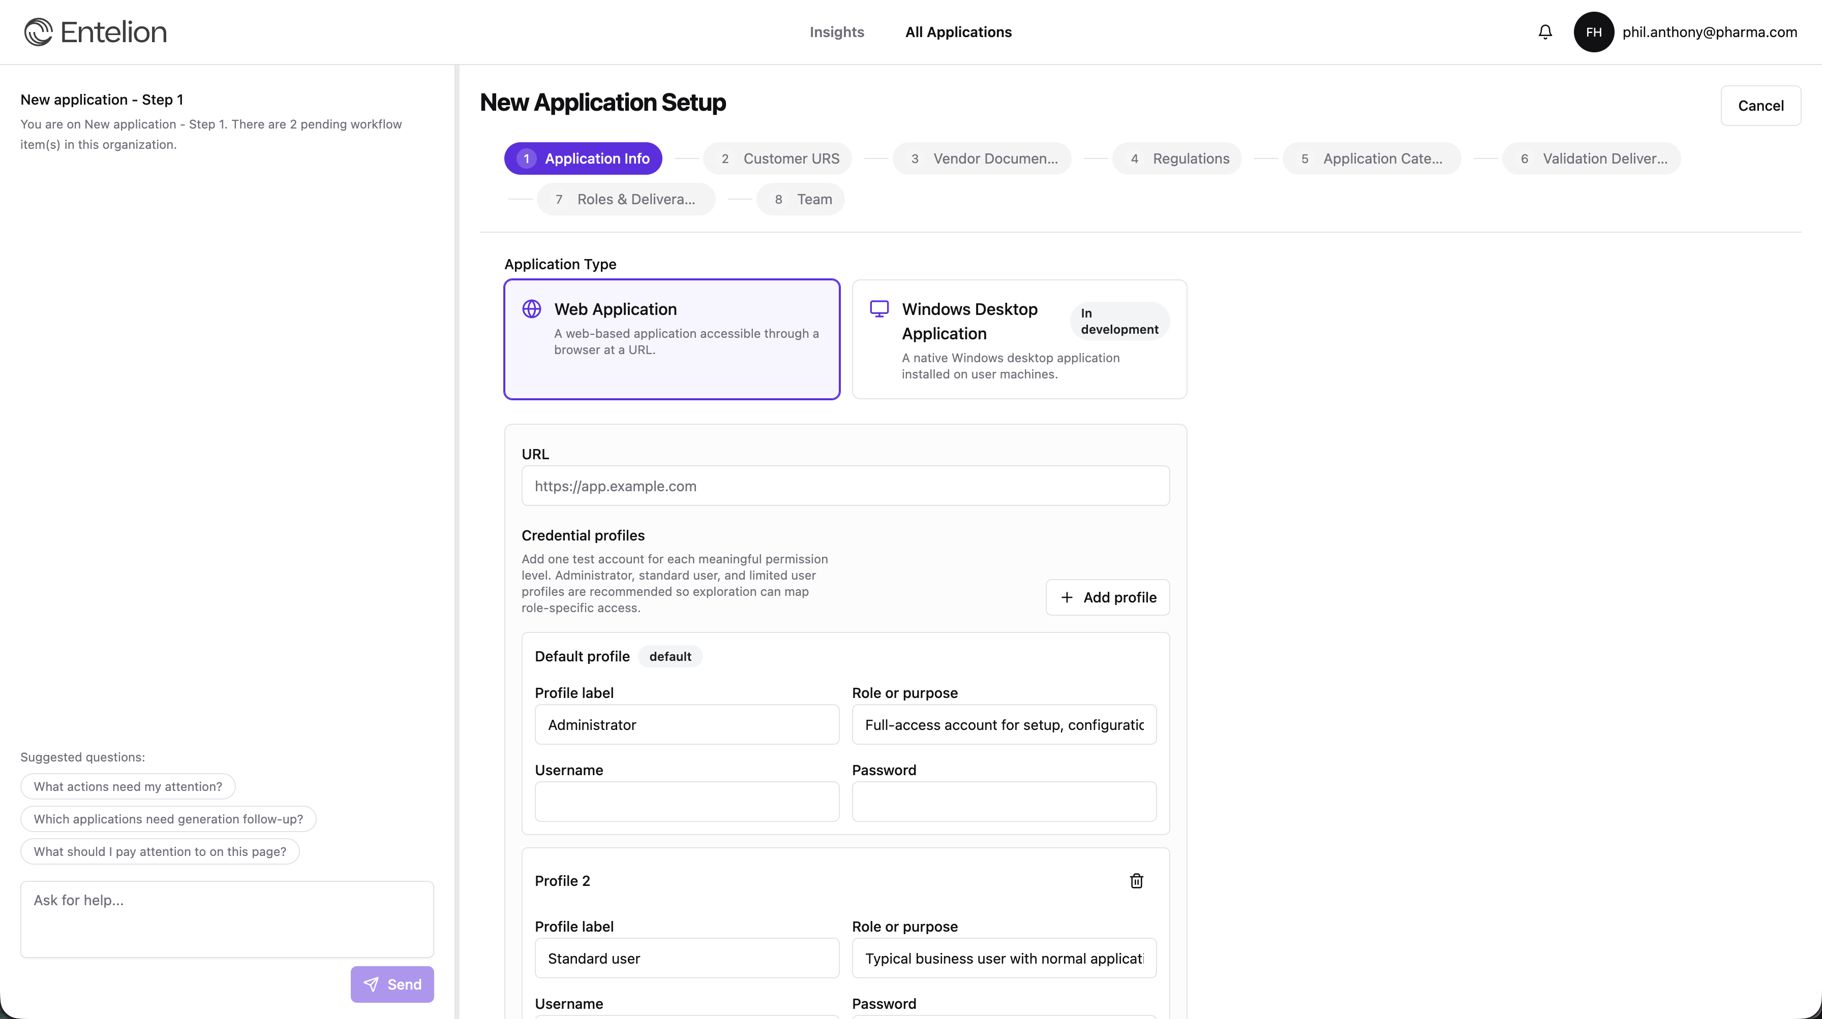Go to step 4 Regulations
Viewport: 1822px width, 1019px height.
tap(1177, 158)
